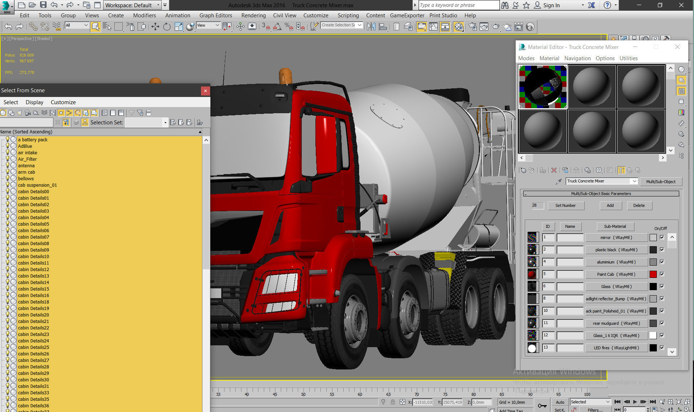Click white color swatch of Glass_1 6 IQR
The width and height of the screenshot is (694, 412).
[x=653, y=336]
